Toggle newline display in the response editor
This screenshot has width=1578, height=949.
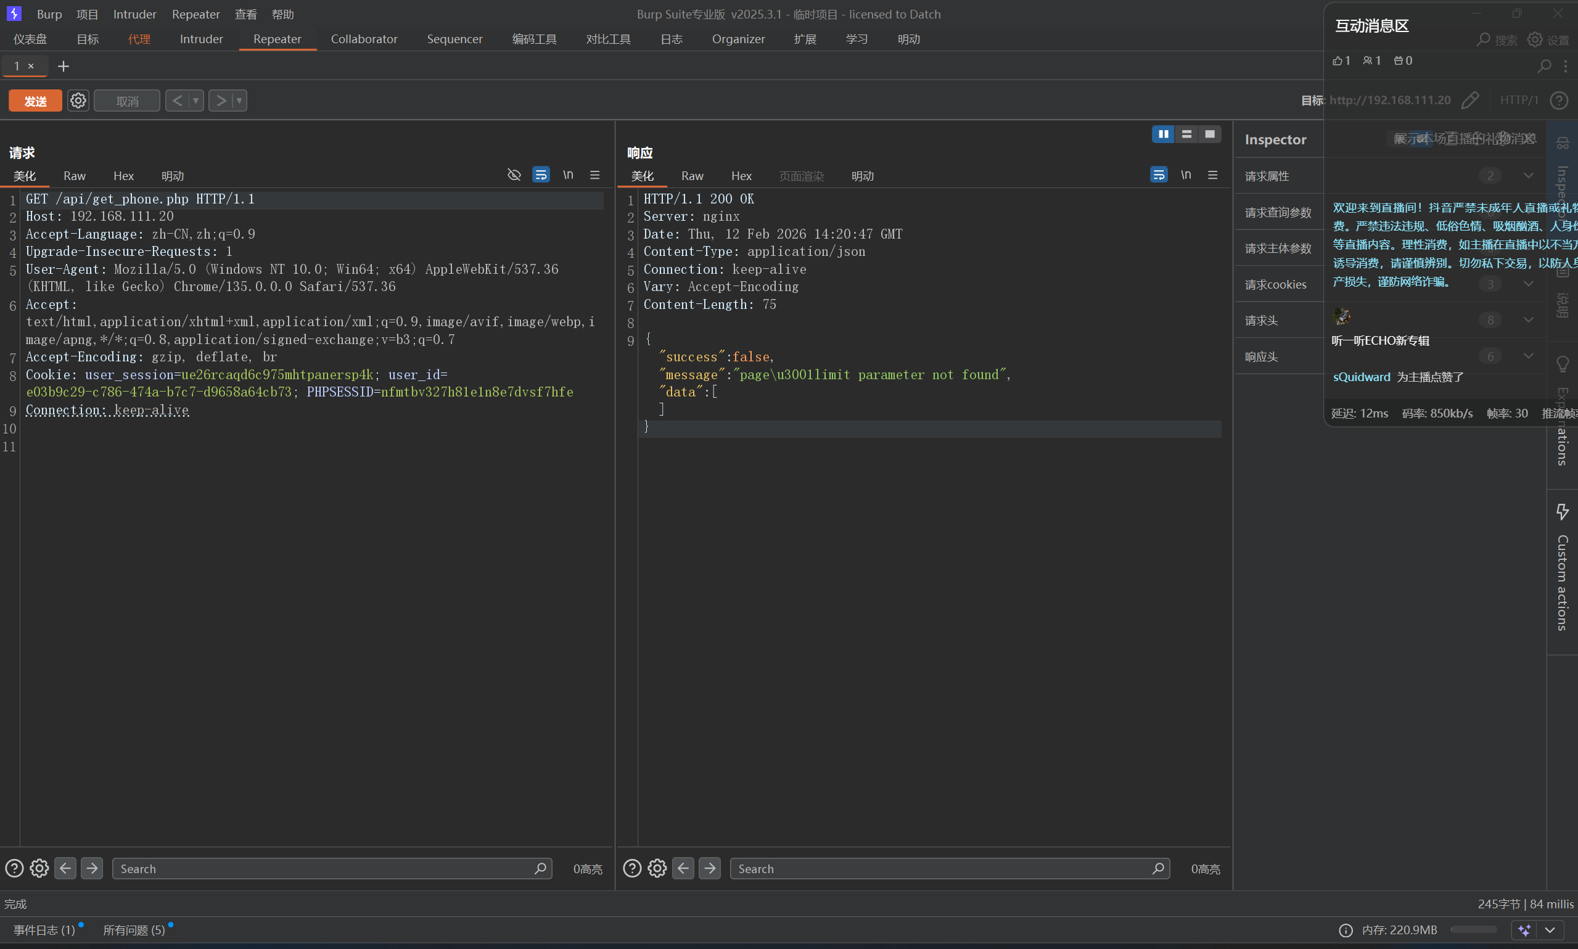pos(1185,175)
